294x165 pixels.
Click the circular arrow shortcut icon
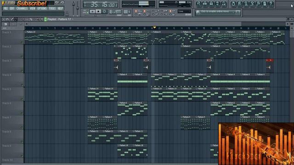[x=233, y=4]
